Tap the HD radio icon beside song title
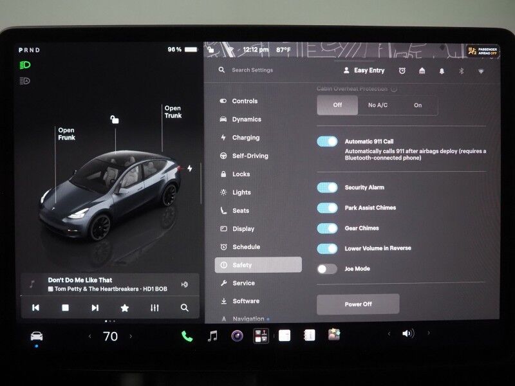This screenshot has height=386, width=515. click(x=185, y=284)
